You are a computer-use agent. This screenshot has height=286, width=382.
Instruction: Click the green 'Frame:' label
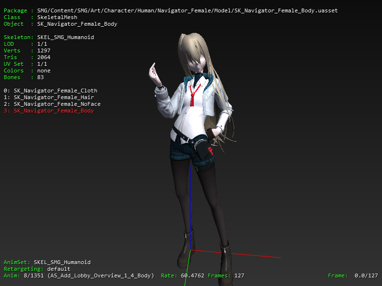tap(338, 276)
